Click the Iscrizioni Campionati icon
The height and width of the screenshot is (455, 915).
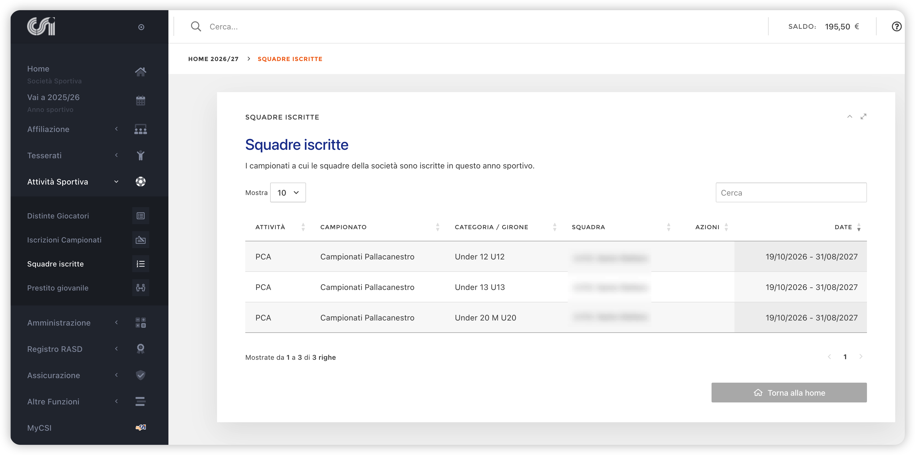point(141,240)
